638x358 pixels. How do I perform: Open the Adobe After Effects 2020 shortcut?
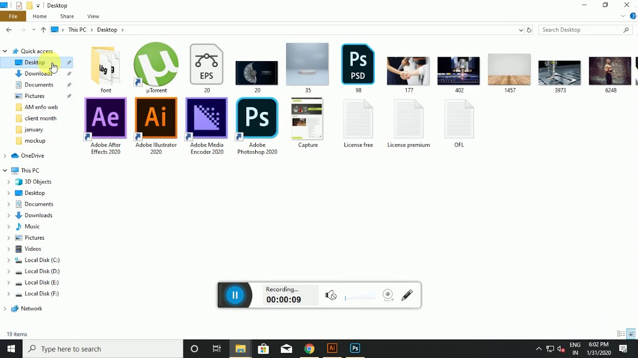[x=106, y=118]
